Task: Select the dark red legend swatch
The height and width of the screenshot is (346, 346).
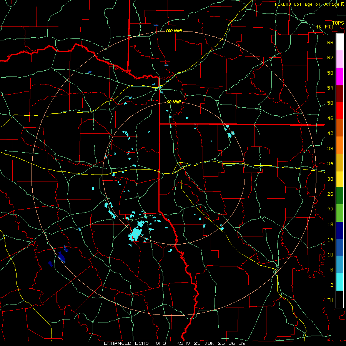Action: click(x=339, y=93)
